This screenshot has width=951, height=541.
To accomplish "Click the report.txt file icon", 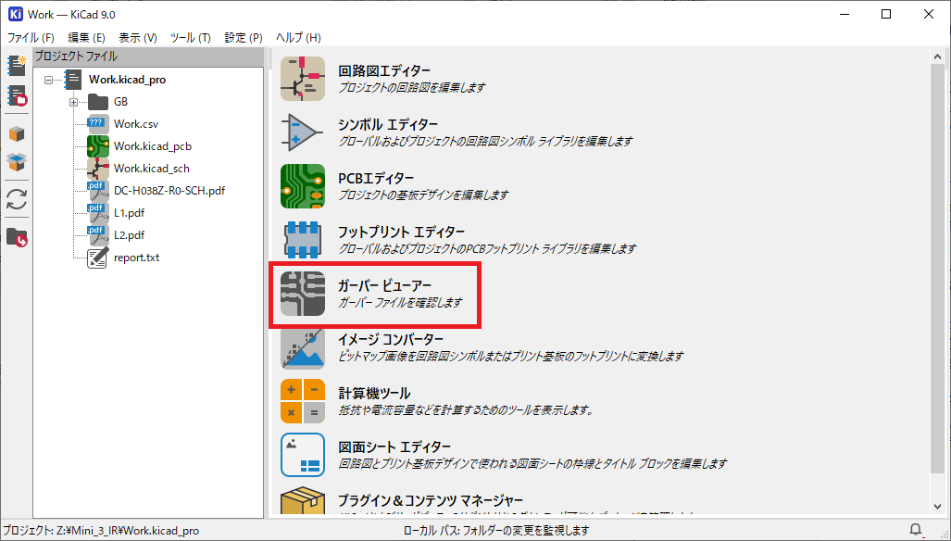I will click(97, 258).
